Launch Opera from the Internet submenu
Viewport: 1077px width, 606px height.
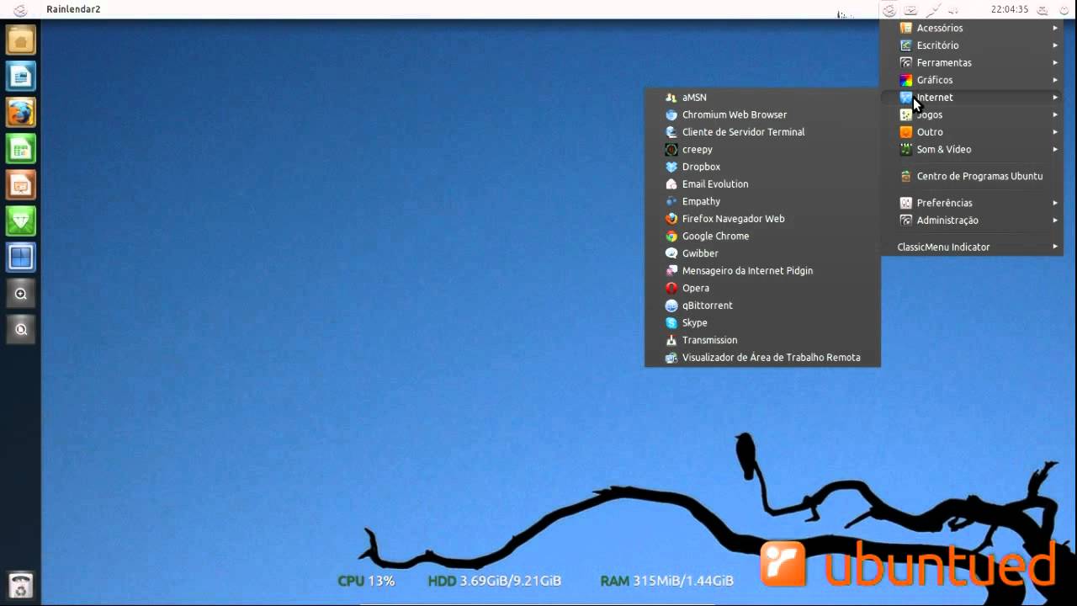click(762, 288)
